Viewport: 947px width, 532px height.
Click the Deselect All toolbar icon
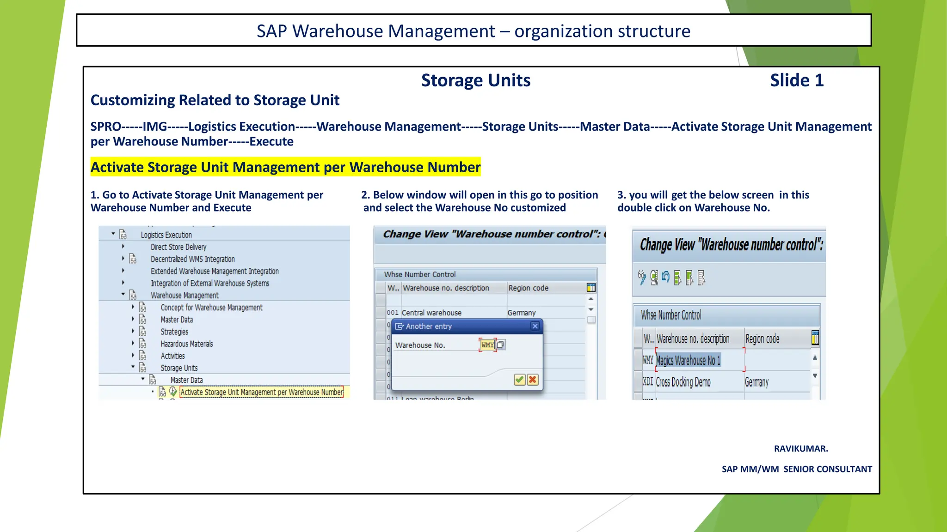point(701,278)
